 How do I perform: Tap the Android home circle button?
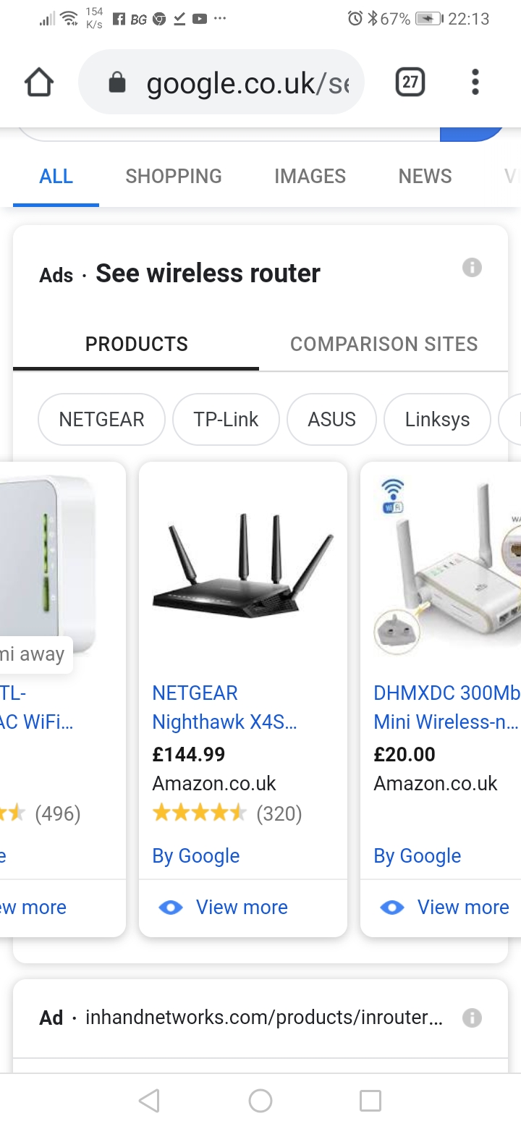260,1101
